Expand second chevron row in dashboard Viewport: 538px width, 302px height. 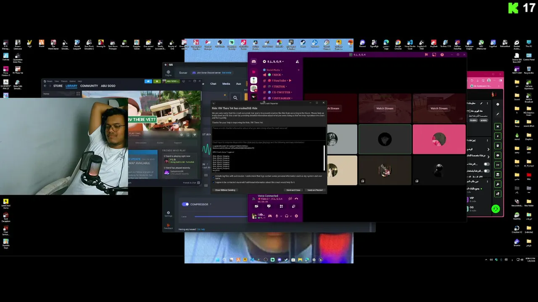click(488, 158)
